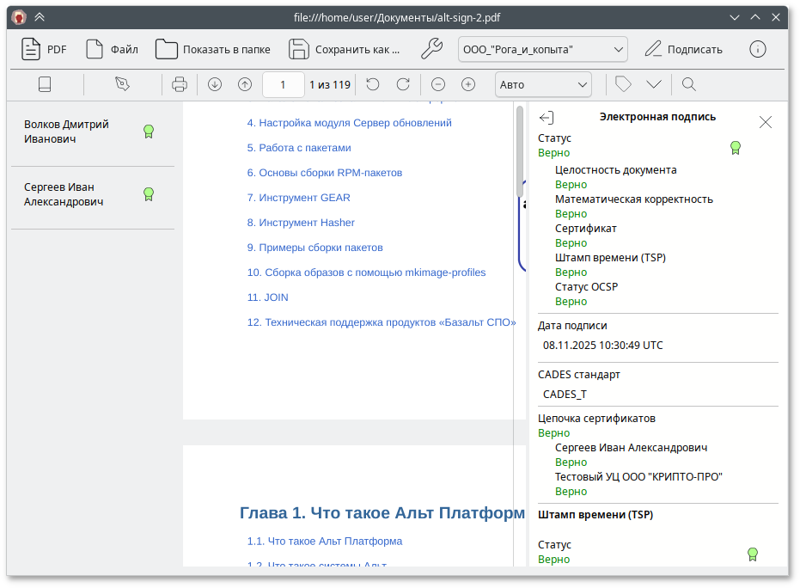800x588 pixels.
Task: Go to previous page with up arrow
Action: click(x=245, y=84)
